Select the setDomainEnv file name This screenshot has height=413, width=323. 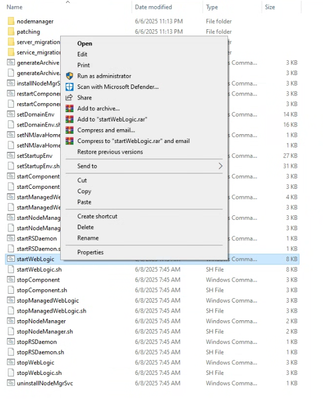coord(35,114)
